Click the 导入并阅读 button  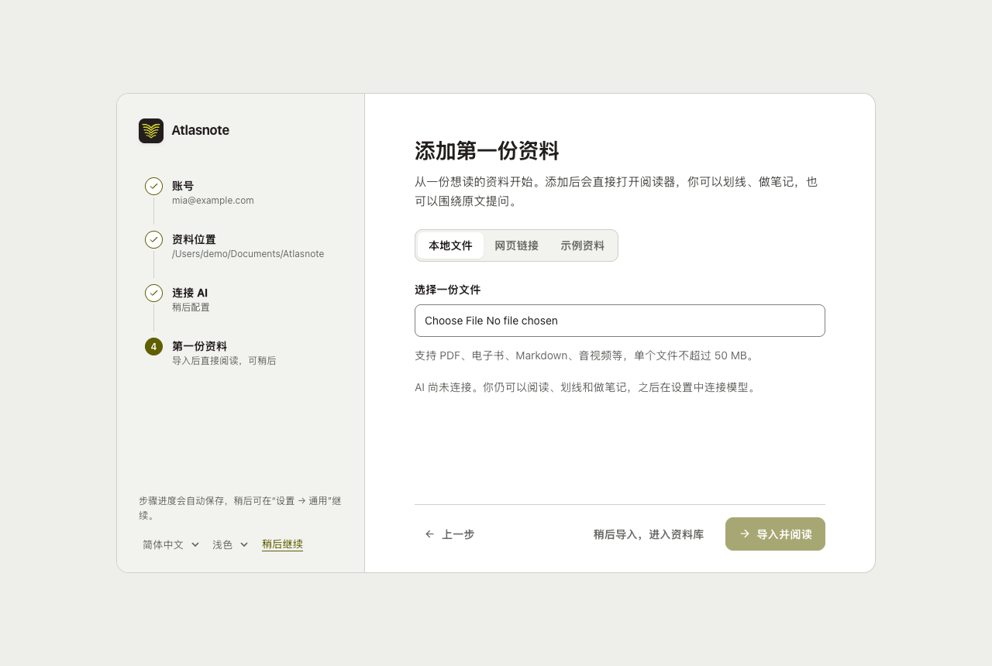775,534
